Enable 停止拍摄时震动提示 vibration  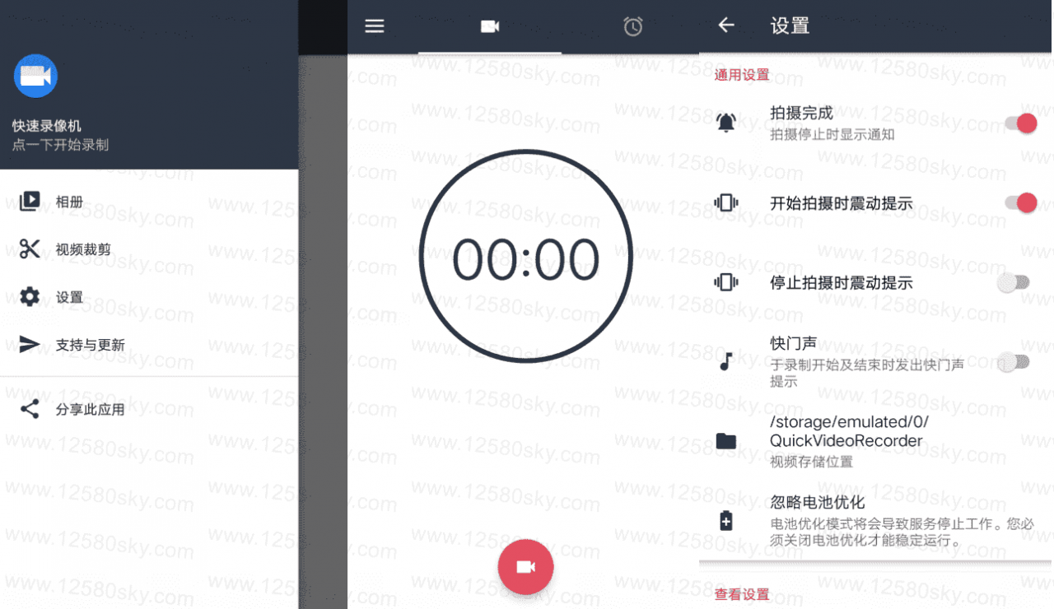click(x=1014, y=282)
